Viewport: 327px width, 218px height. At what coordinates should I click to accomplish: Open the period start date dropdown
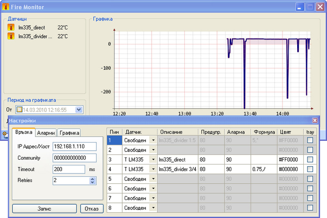click(x=79, y=110)
